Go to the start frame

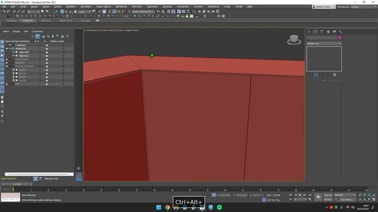tap(291, 195)
